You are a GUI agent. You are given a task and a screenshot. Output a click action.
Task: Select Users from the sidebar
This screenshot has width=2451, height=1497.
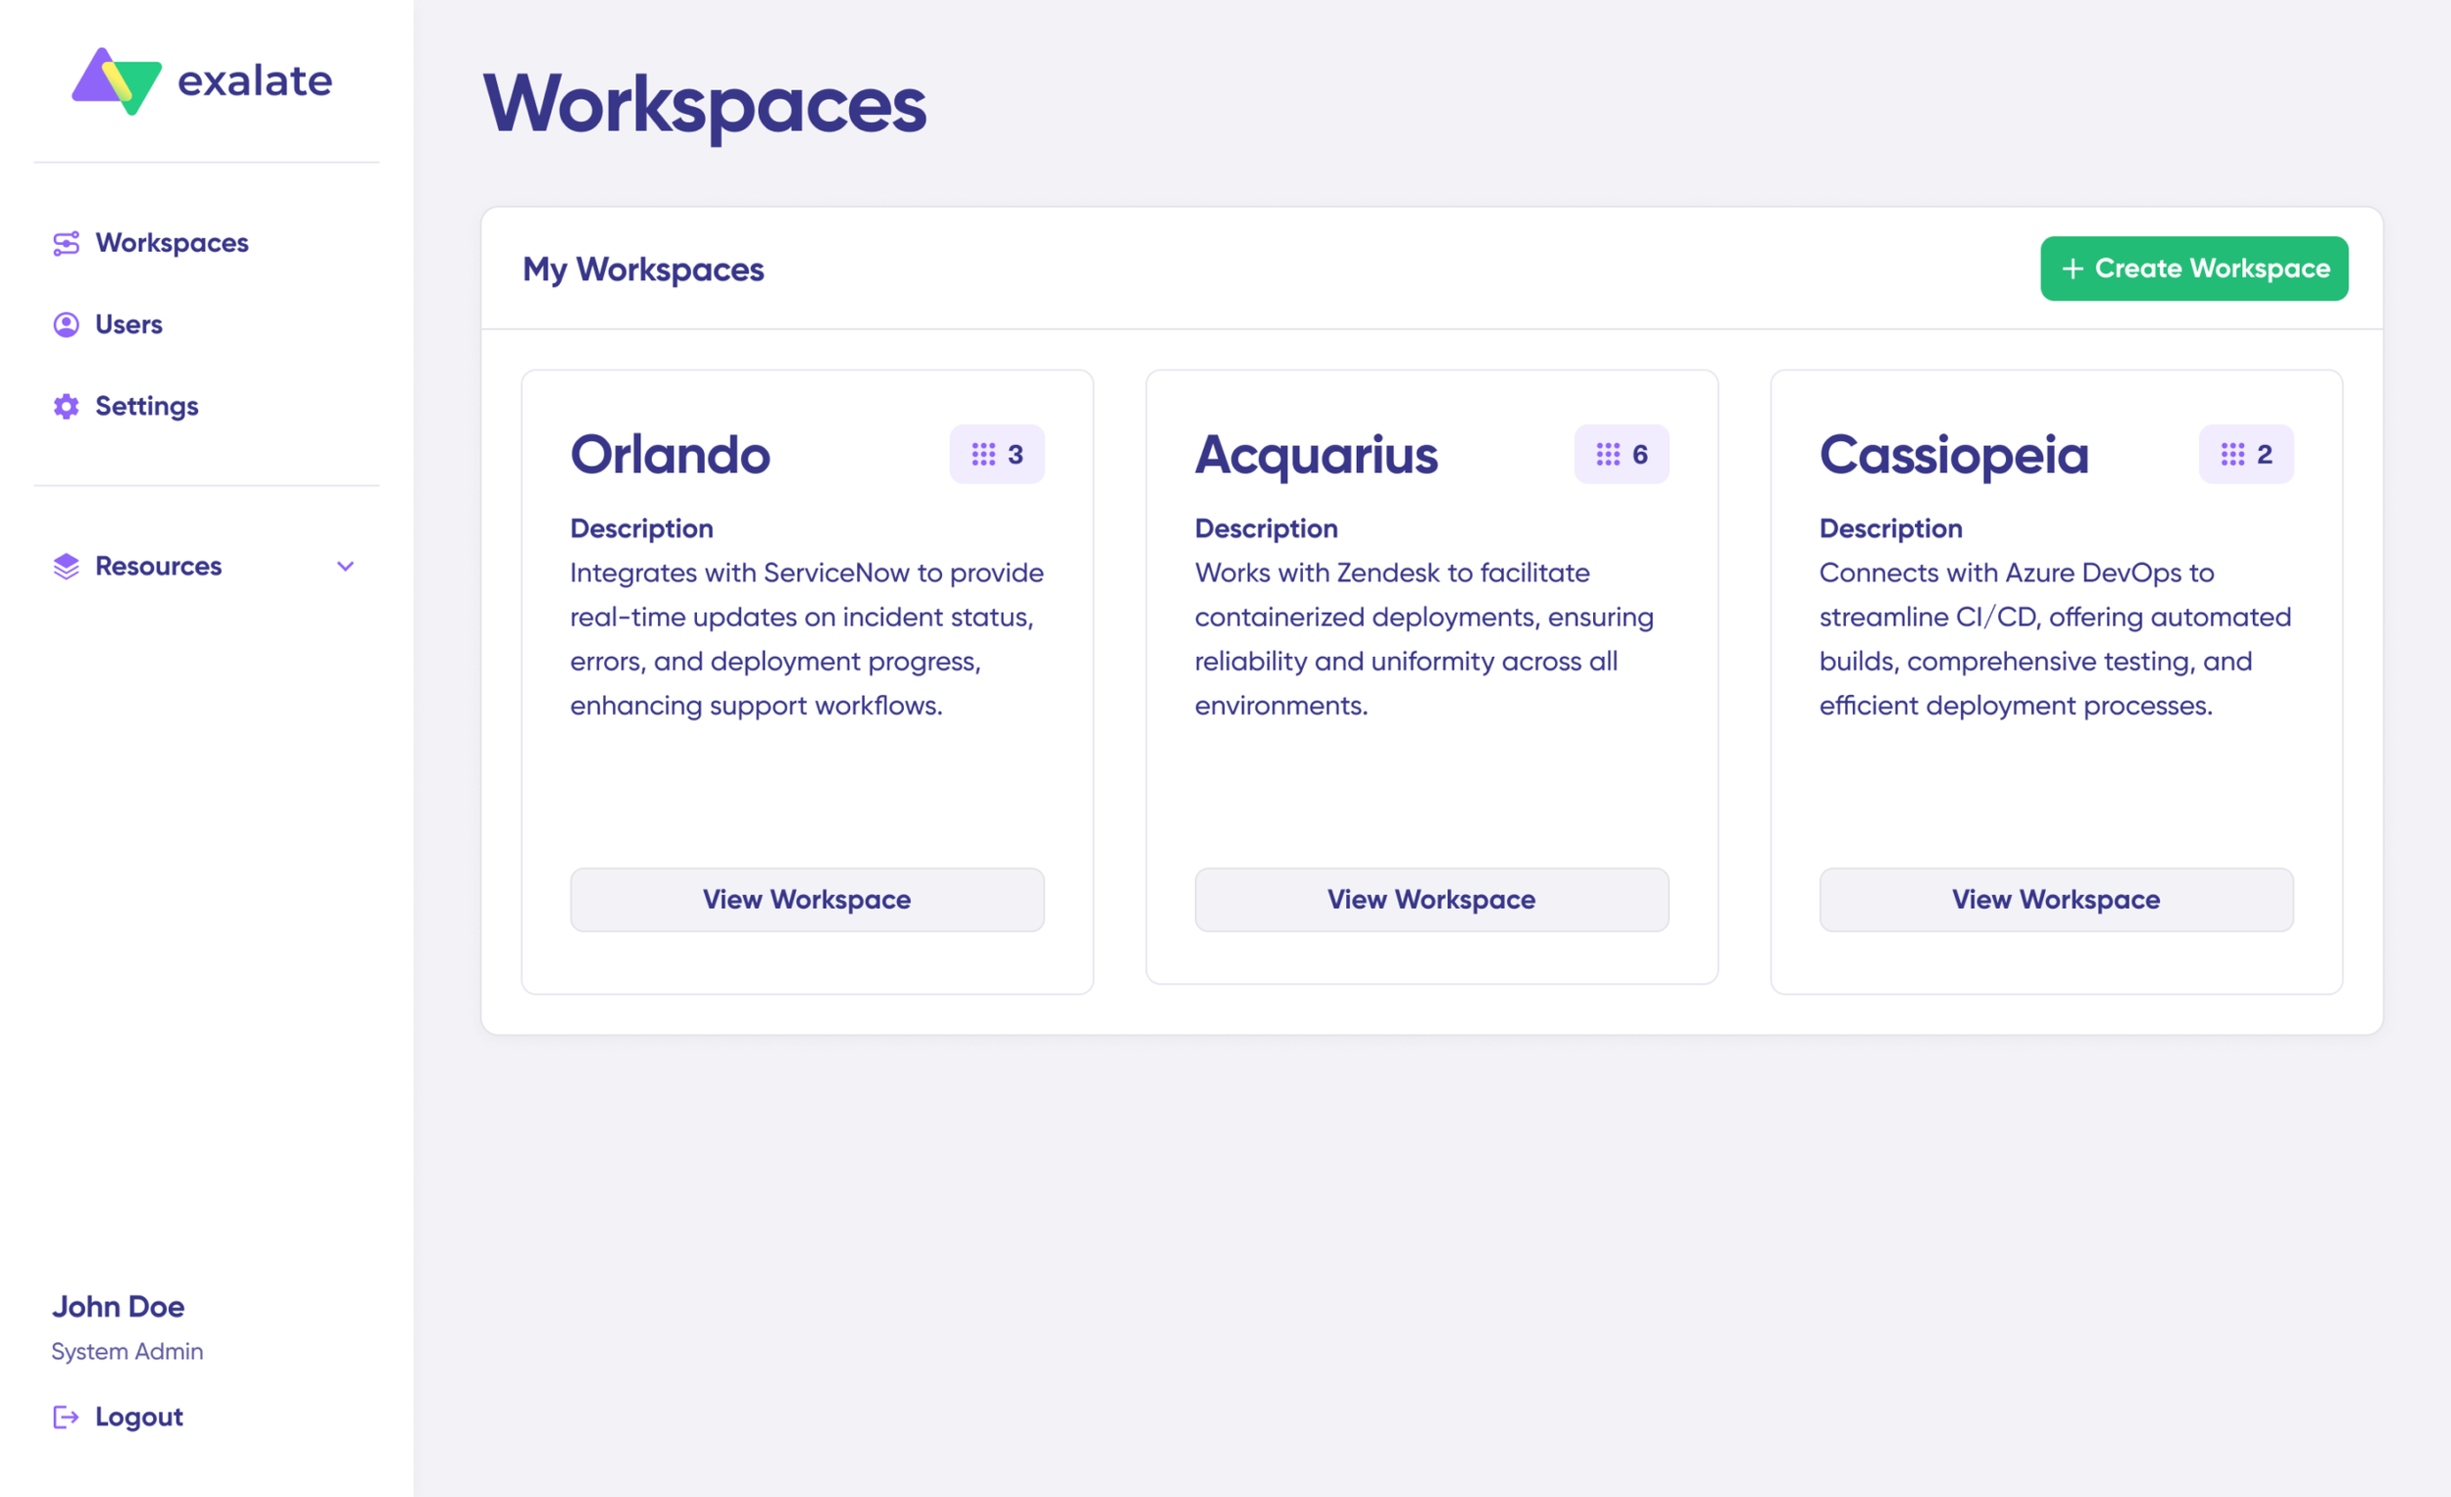128,324
